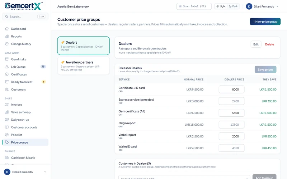The image size is (287, 179).
Task: Edit Wallet ID card dealers price field
Action: pos(231,148)
